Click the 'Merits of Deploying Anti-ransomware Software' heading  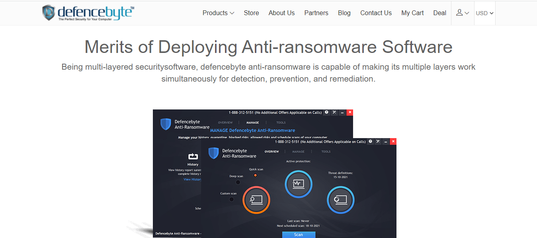point(268,47)
